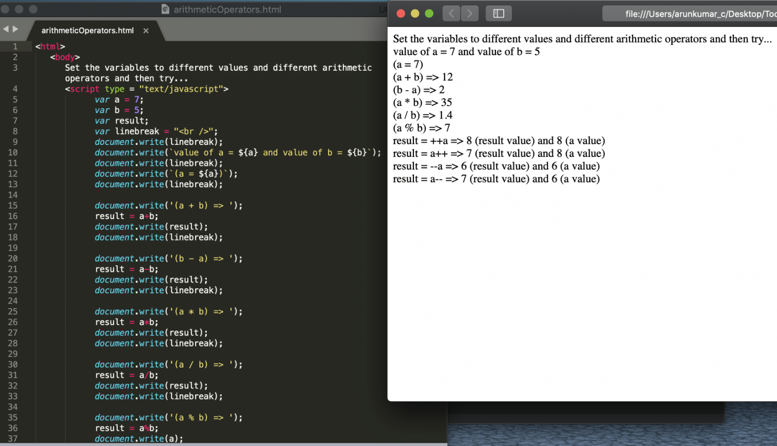The width and height of the screenshot is (777, 446).
Task: Select the arithmeticOperators.html editor tab
Action: [x=86, y=30]
